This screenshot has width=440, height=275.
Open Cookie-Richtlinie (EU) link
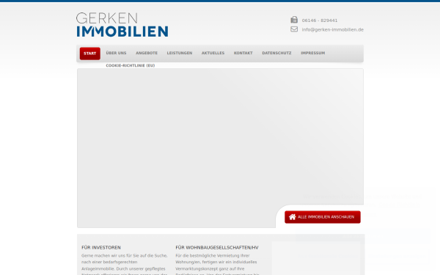(131, 65)
